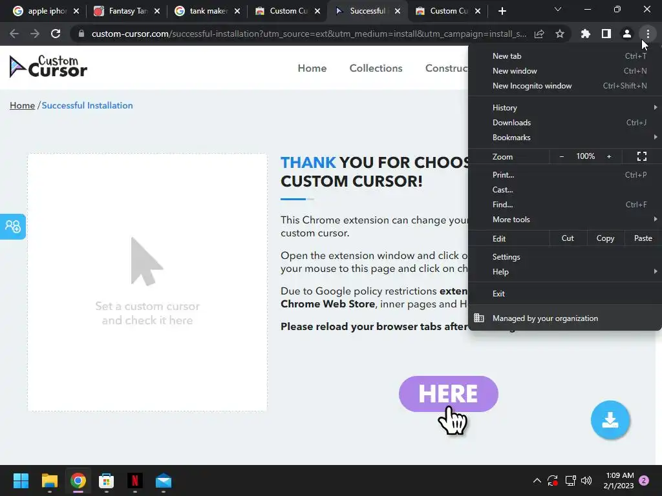Viewport: 662px width, 496px height.
Task: Choose Print... in the menu
Action: [565, 174]
